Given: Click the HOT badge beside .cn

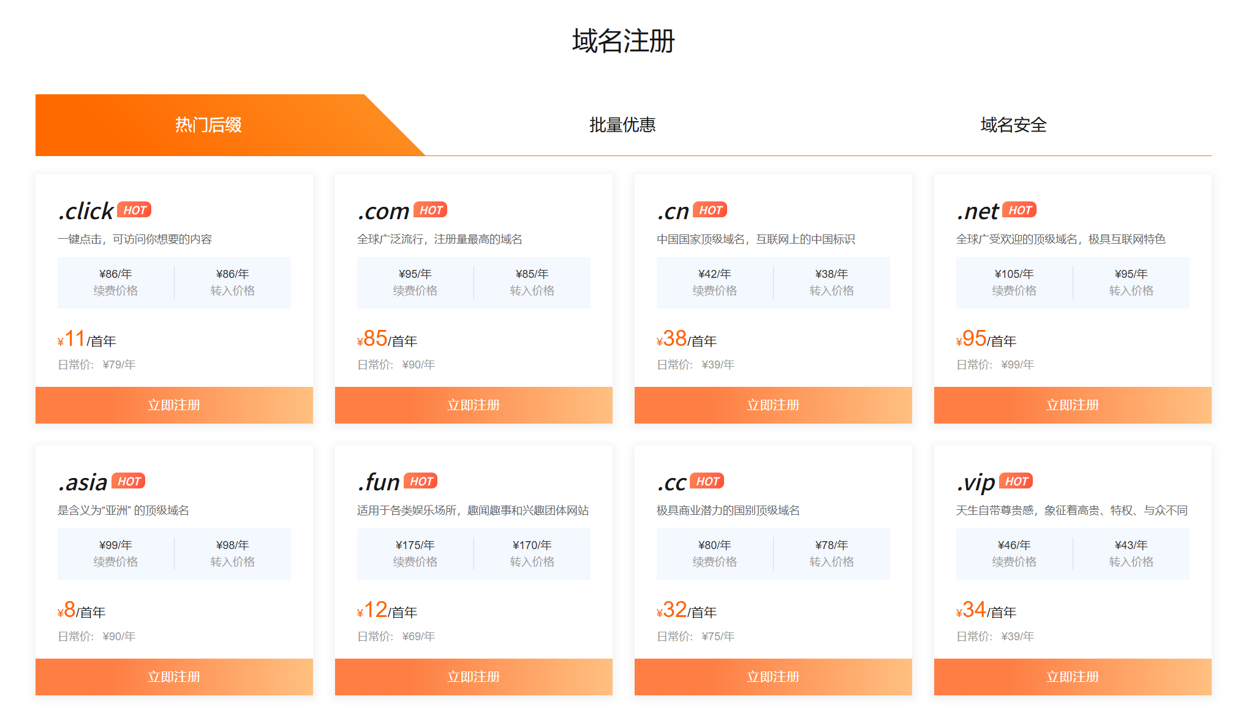Looking at the screenshot, I should point(710,210).
